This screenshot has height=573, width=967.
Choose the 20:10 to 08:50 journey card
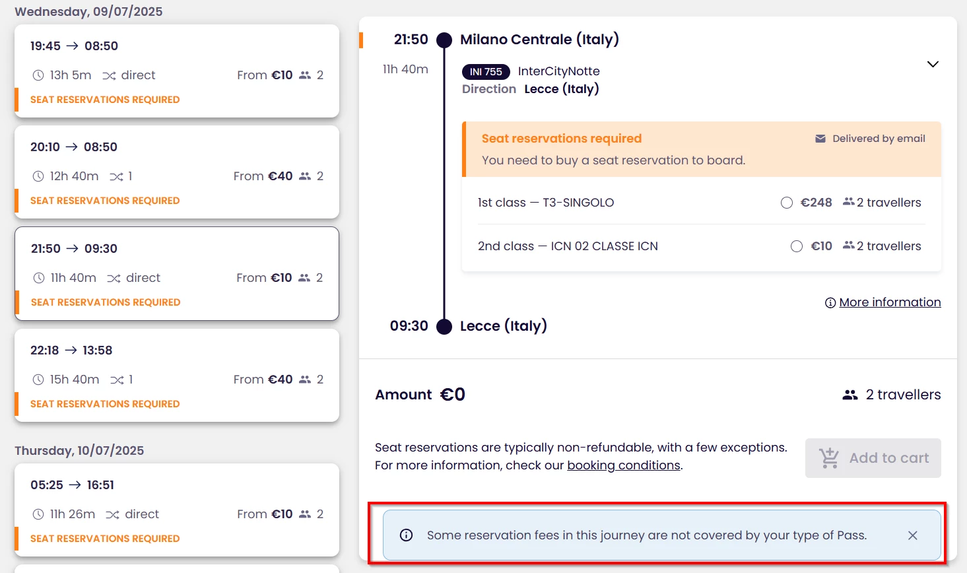(x=177, y=172)
